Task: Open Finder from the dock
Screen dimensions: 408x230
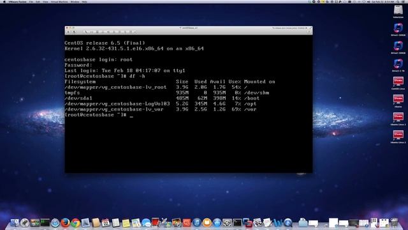Action: [15, 223]
